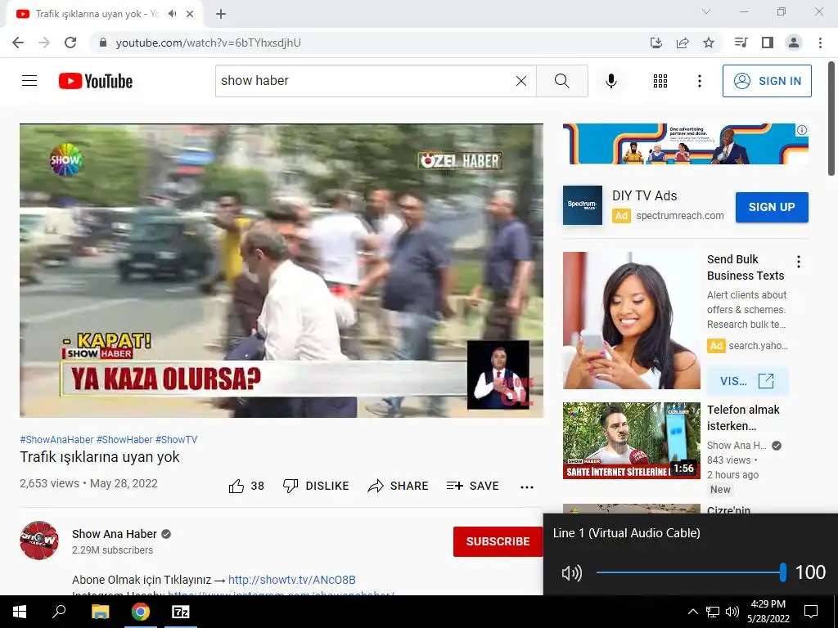This screenshot has height=628, width=838.
Task: Reload the YouTube page
Action: tap(70, 43)
